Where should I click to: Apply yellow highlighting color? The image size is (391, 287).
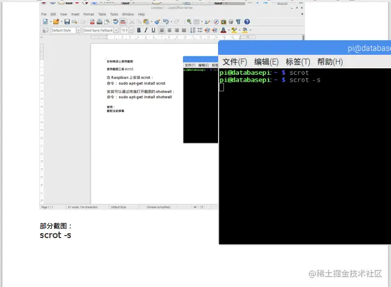point(234,30)
